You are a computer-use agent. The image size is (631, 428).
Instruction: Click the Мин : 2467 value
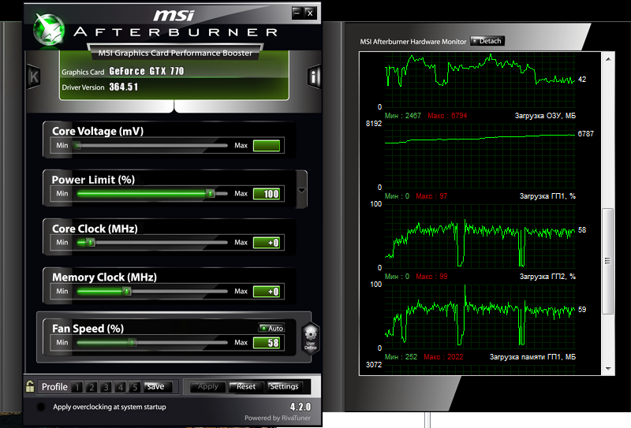tap(403, 116)
